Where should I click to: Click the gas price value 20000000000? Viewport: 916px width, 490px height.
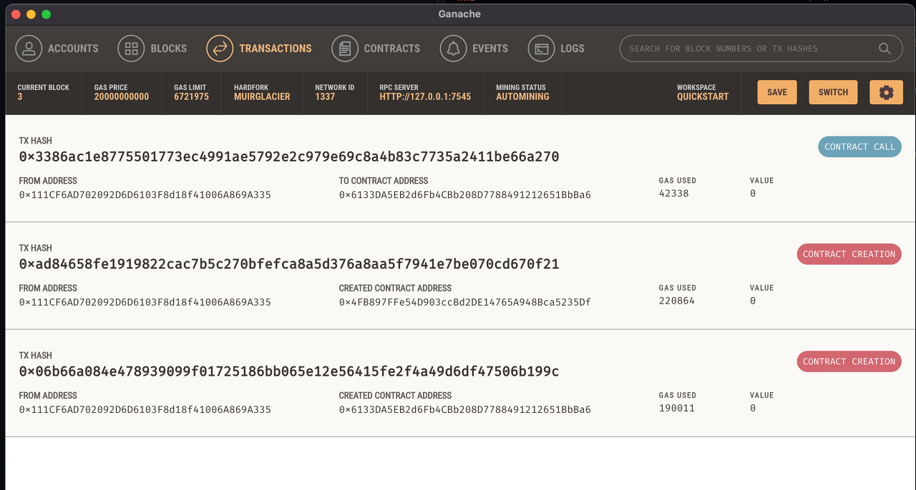[x=122, y=96]
